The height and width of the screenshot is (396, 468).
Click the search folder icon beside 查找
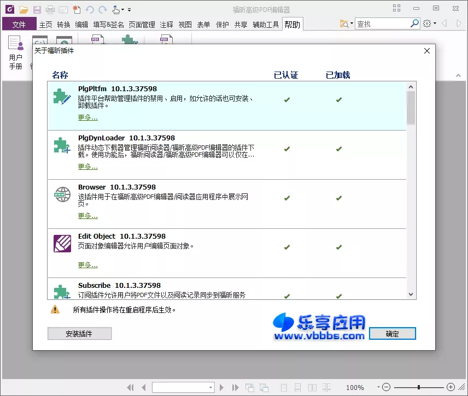pos(344,23)
